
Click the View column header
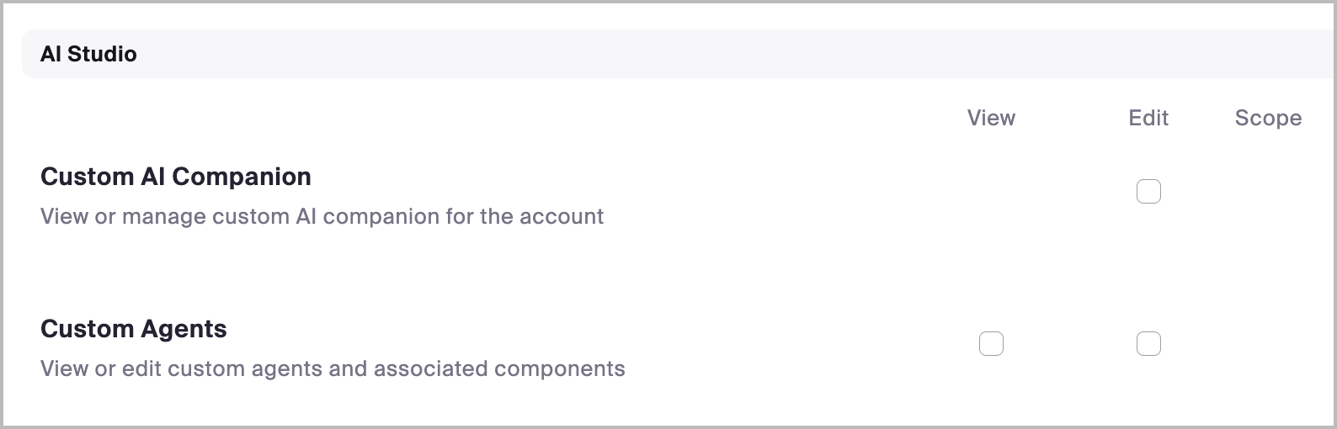(991, 118)
